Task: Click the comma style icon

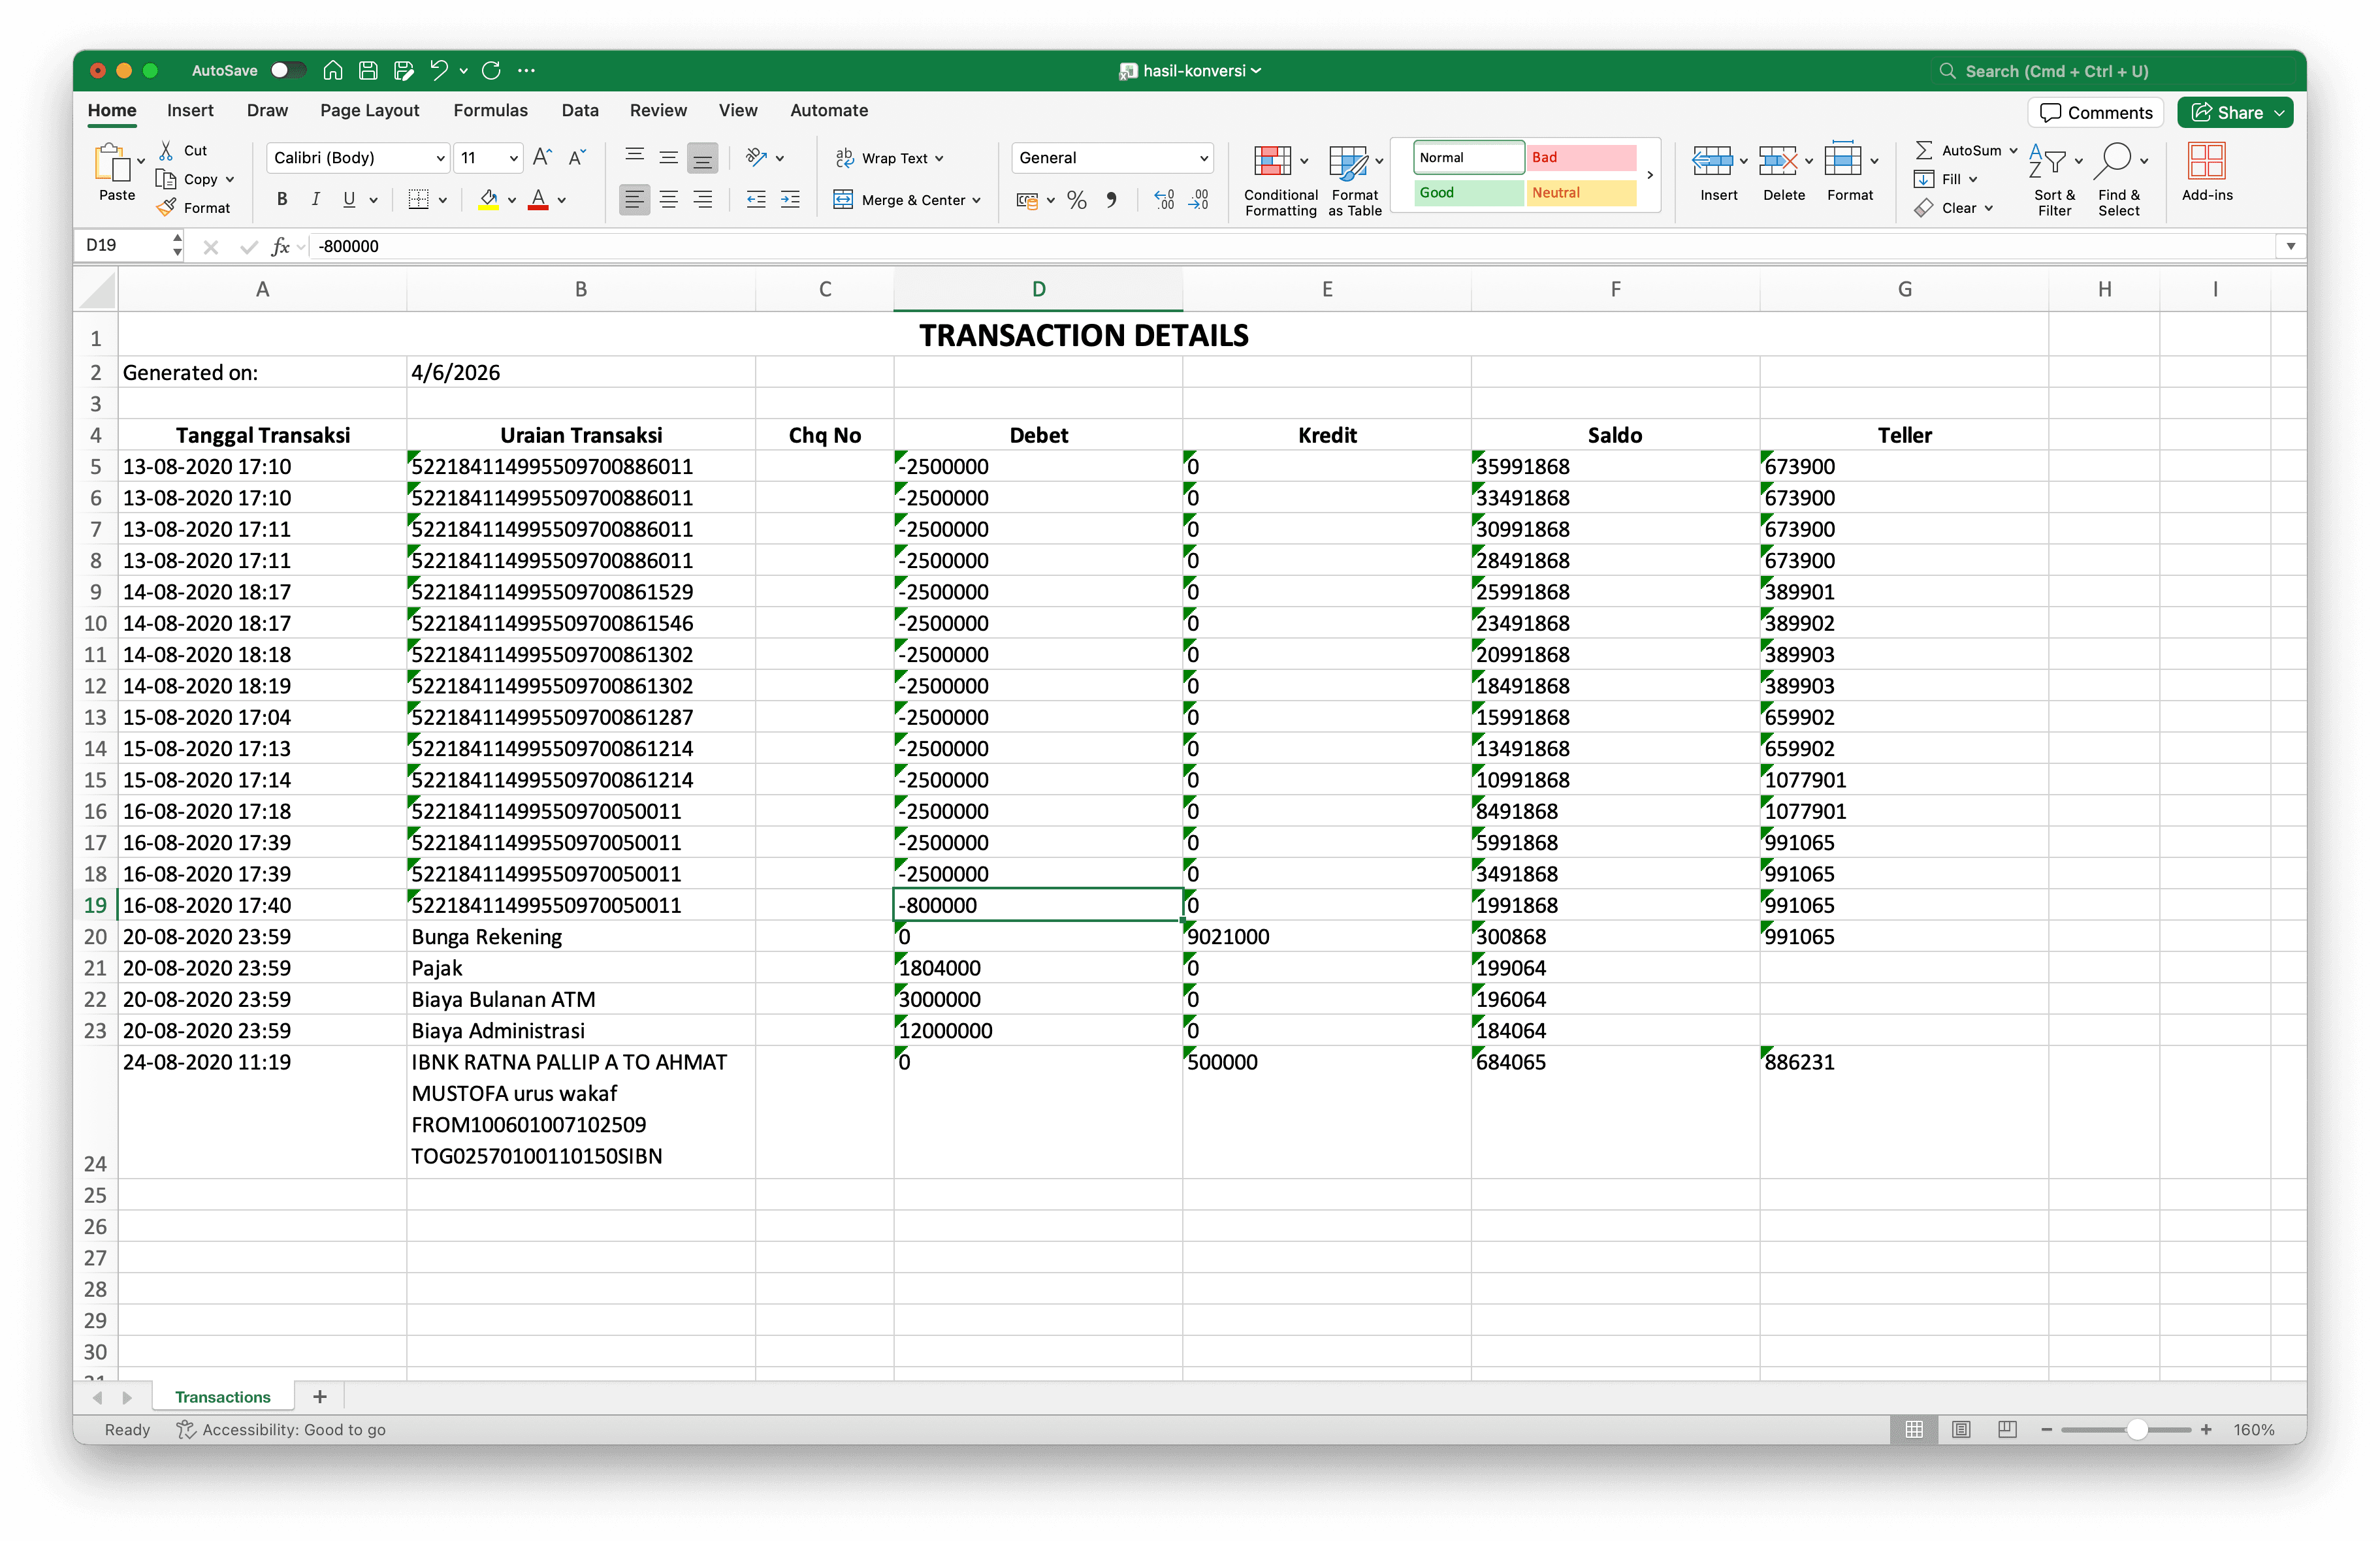Action: point(1113,200)
